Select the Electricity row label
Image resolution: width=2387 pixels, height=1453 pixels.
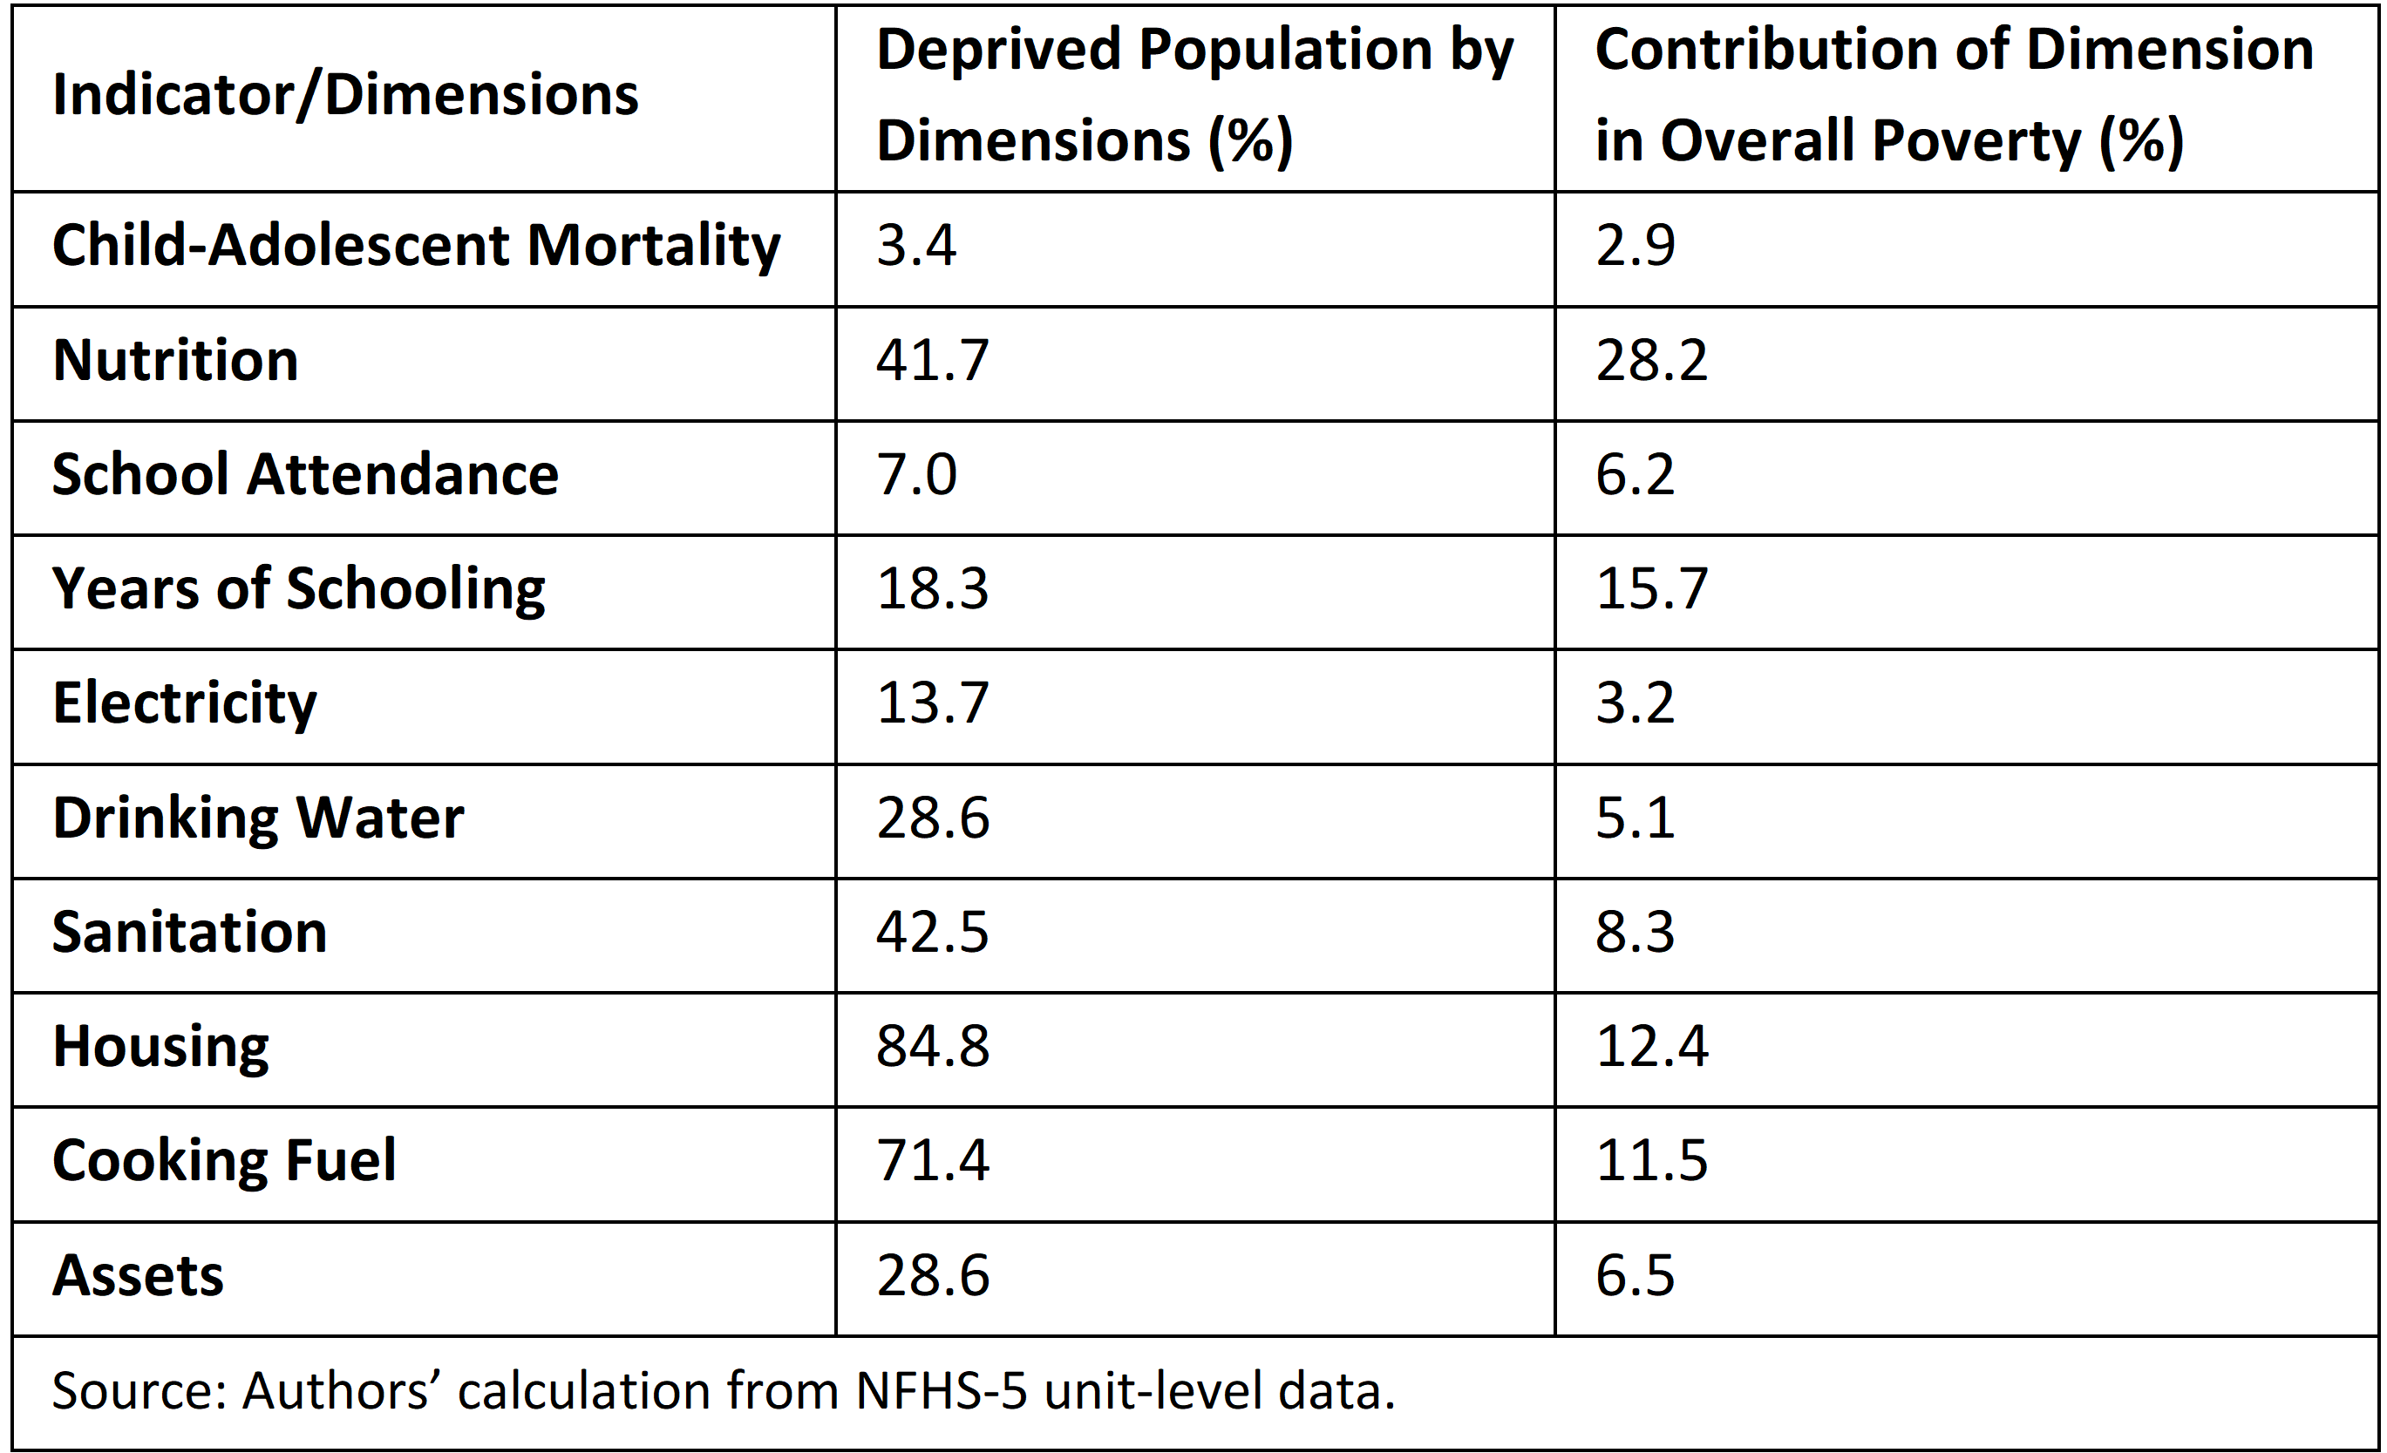coord(184,704)
